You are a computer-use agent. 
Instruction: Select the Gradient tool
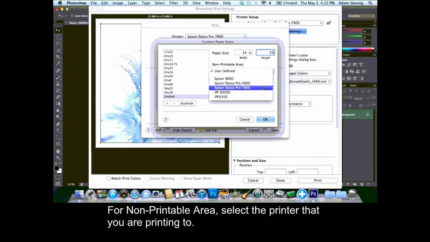(58, 104)
